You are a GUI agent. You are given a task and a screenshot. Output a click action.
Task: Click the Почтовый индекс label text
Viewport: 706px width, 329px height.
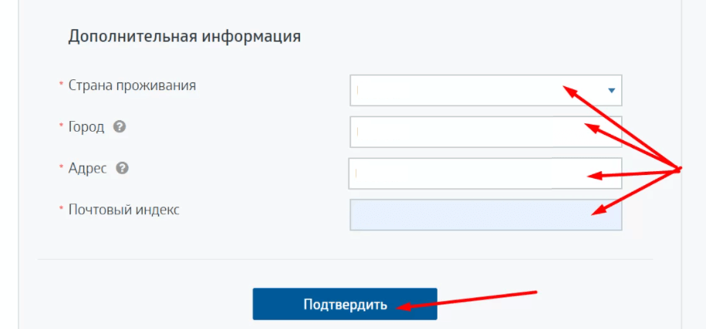point(123,210)
